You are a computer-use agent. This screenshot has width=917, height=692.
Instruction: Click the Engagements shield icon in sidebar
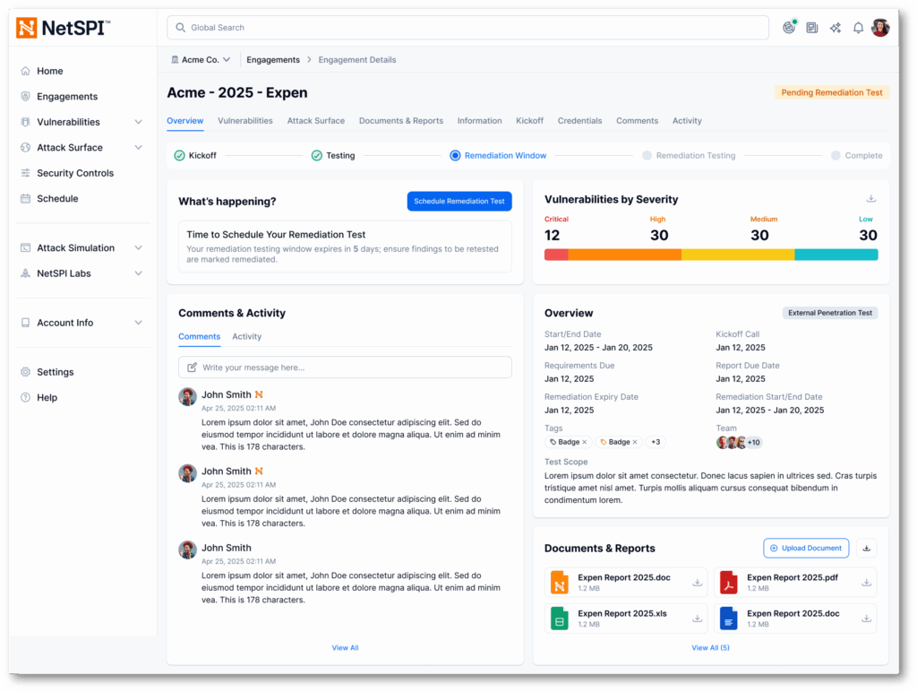point(25,96)
